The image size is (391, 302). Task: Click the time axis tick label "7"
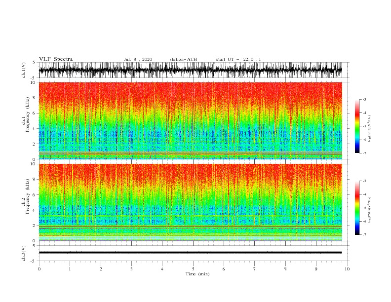point(255,269)
